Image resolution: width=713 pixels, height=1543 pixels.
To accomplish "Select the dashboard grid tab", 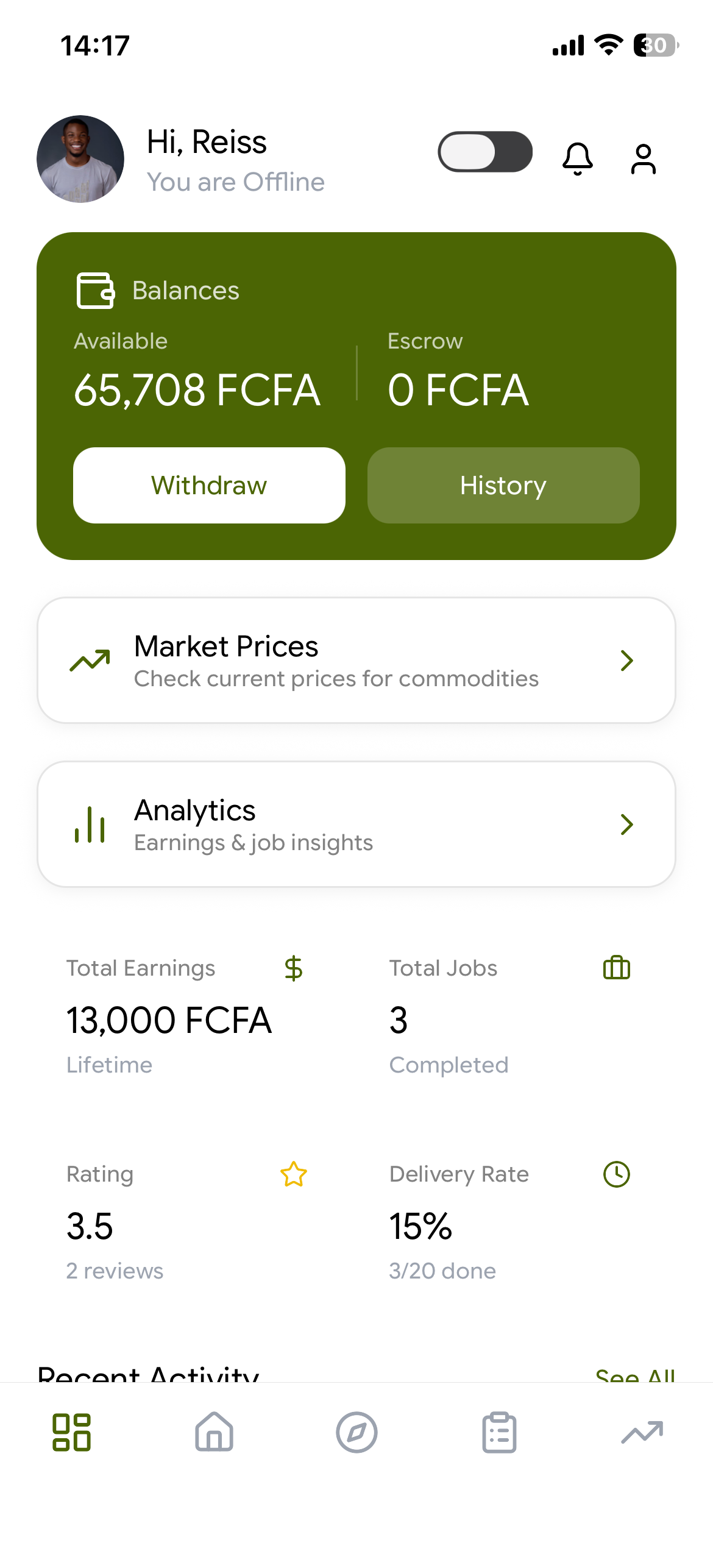I will 71,1432.
